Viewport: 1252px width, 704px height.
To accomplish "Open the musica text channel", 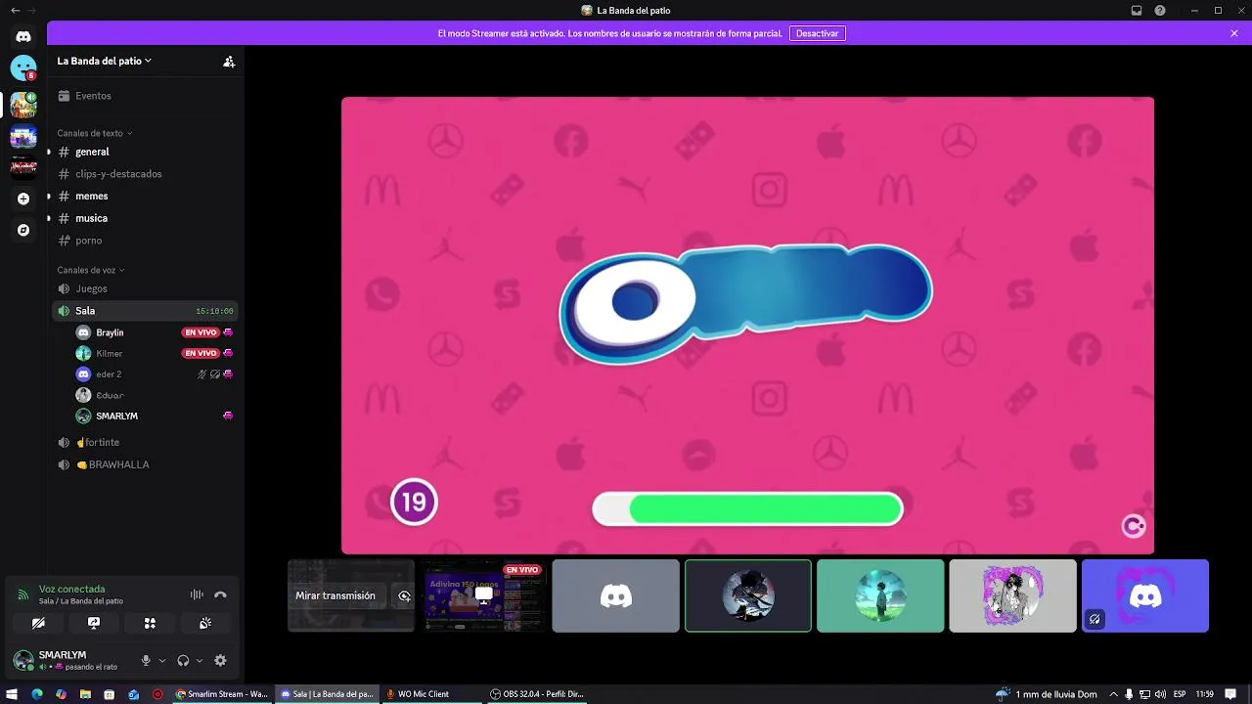I will [145, 218].
